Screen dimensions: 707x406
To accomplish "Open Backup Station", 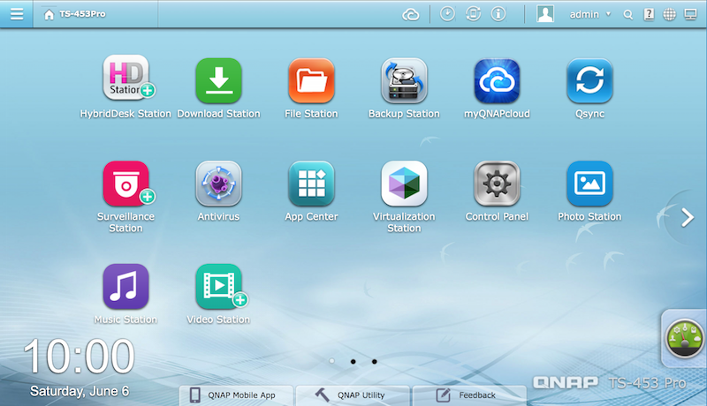I will [x=404, y=81].
